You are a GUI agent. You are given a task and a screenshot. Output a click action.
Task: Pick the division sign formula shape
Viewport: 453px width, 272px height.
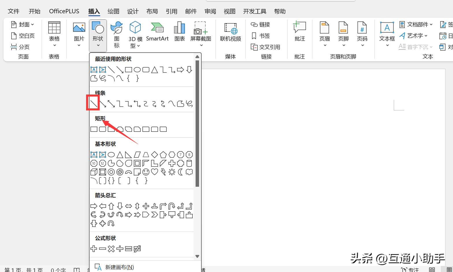pos(120,249)
